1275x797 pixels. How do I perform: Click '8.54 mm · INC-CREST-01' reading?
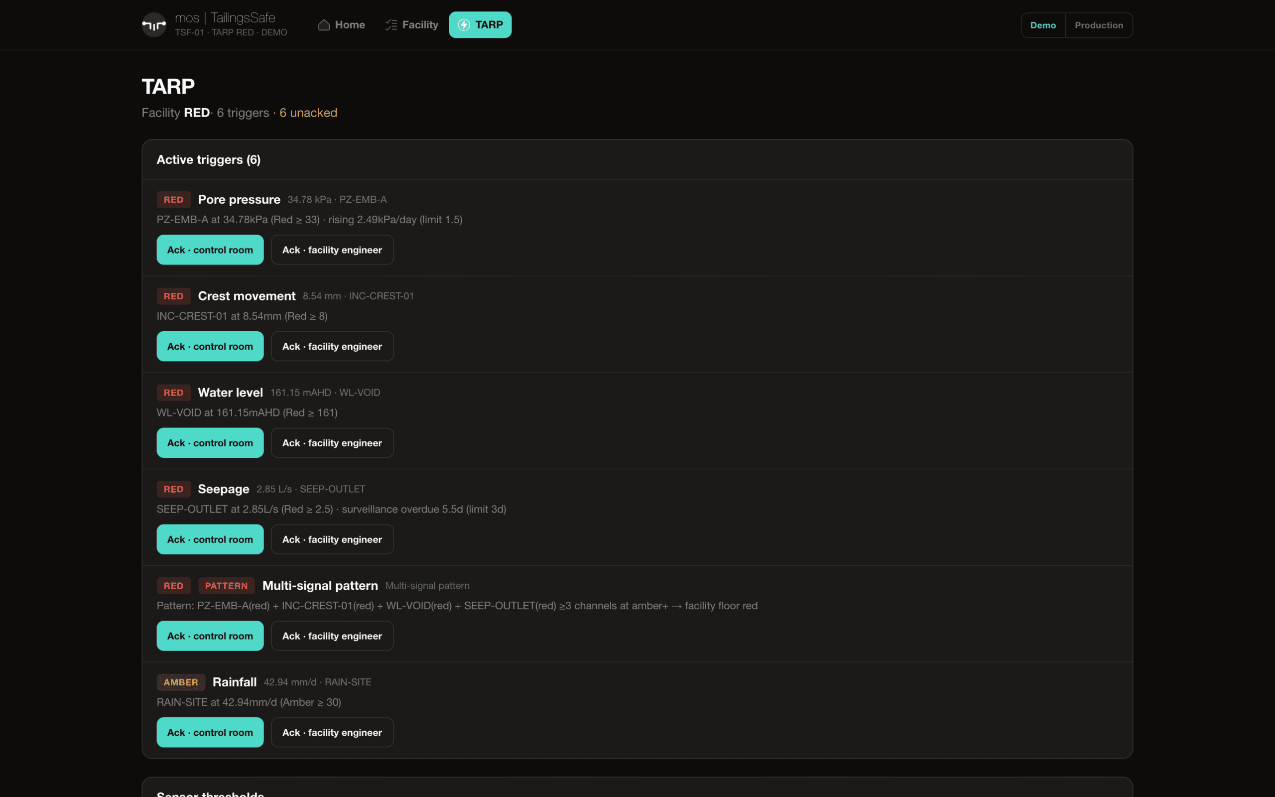(358, 296)
